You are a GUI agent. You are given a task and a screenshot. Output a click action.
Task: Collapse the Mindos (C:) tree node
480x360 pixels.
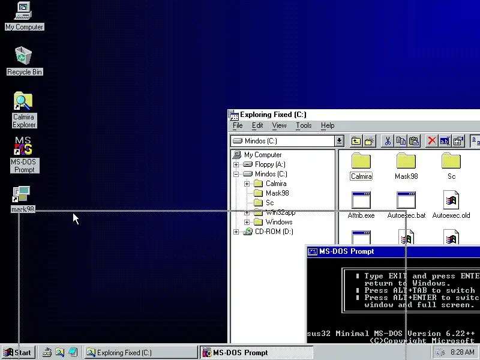coord(236,174)
